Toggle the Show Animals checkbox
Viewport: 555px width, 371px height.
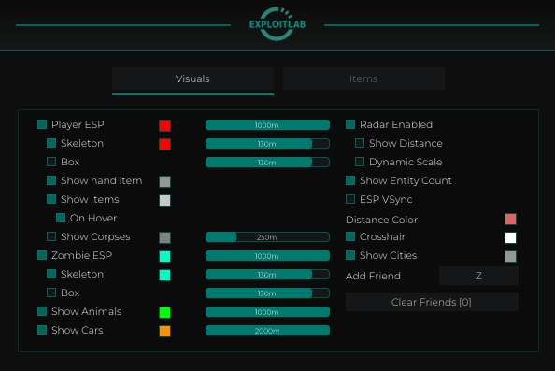click(42, 311)
